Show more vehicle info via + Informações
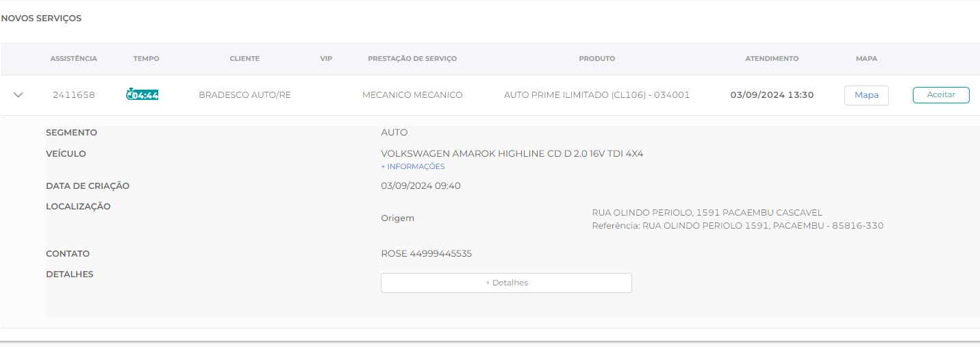The width and height of the screenshot is (980, 347). (413, 166)
